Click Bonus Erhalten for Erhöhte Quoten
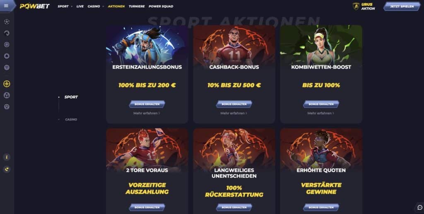This screenshot has width=424, height=214. 321,207
